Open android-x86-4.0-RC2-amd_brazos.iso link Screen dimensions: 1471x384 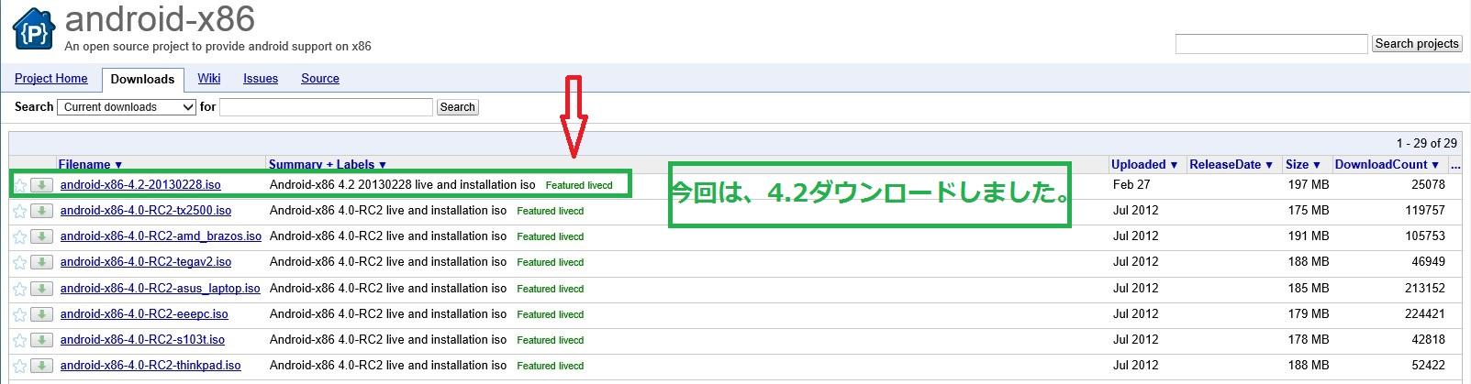pos(161,236)
